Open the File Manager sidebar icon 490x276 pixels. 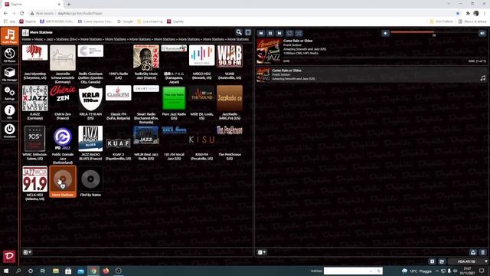[9, 74]
